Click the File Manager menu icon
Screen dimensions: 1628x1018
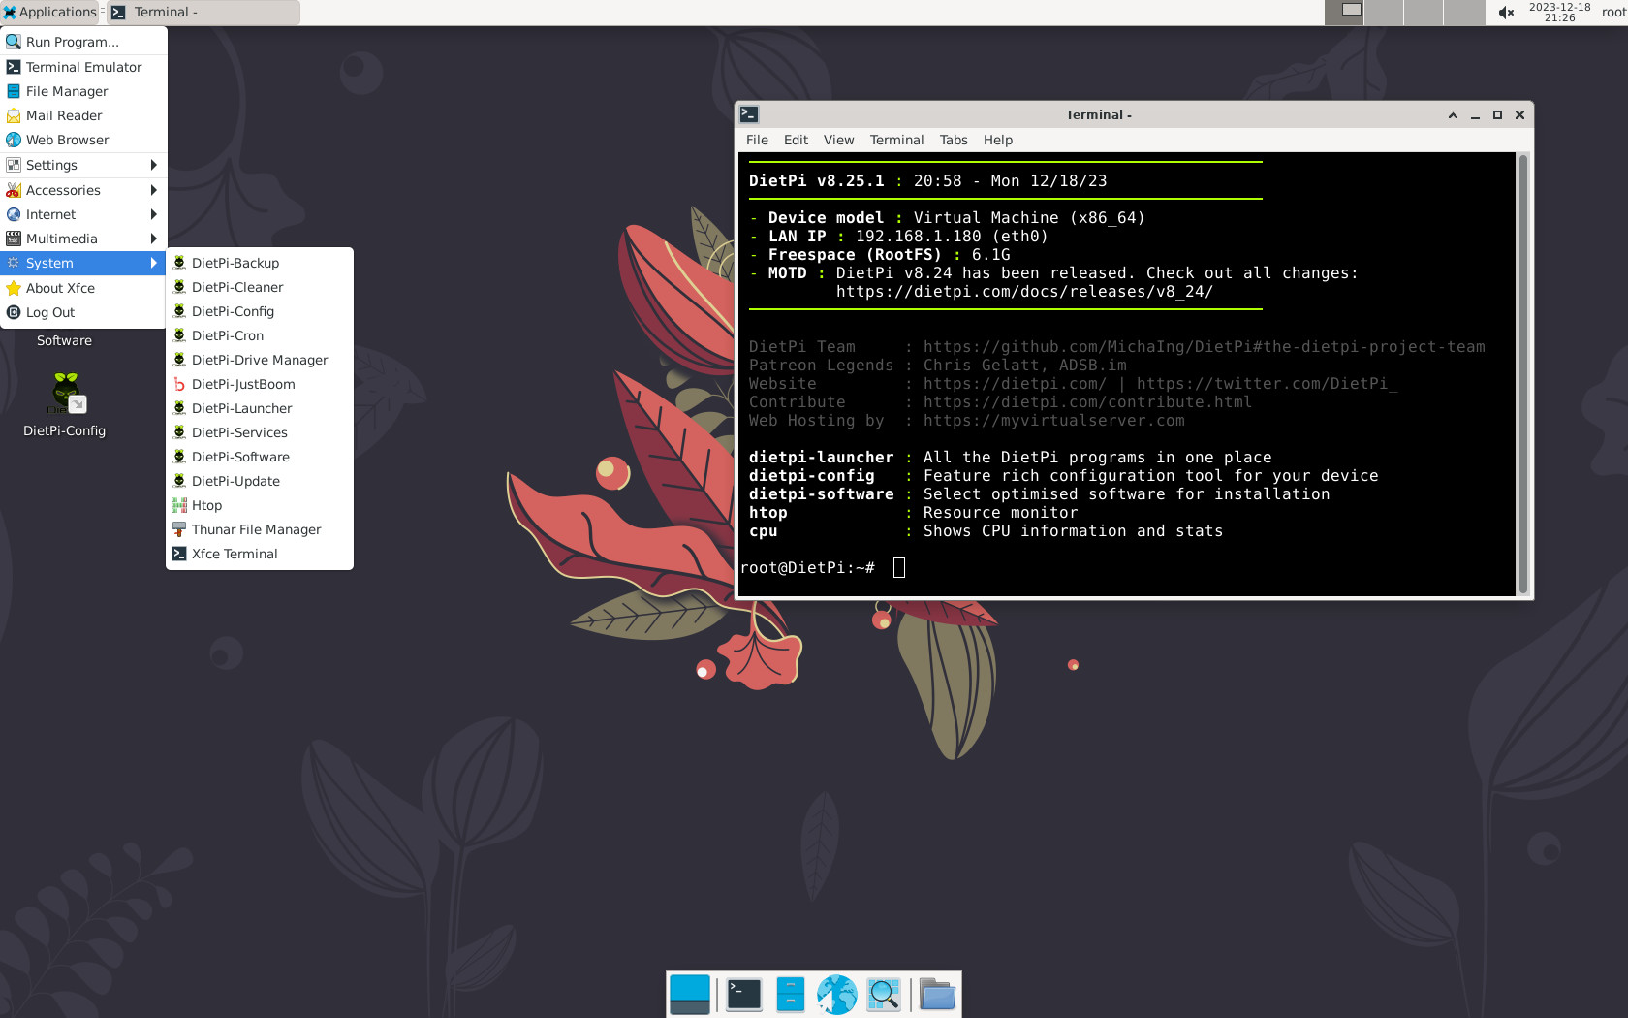click(14, 91)
